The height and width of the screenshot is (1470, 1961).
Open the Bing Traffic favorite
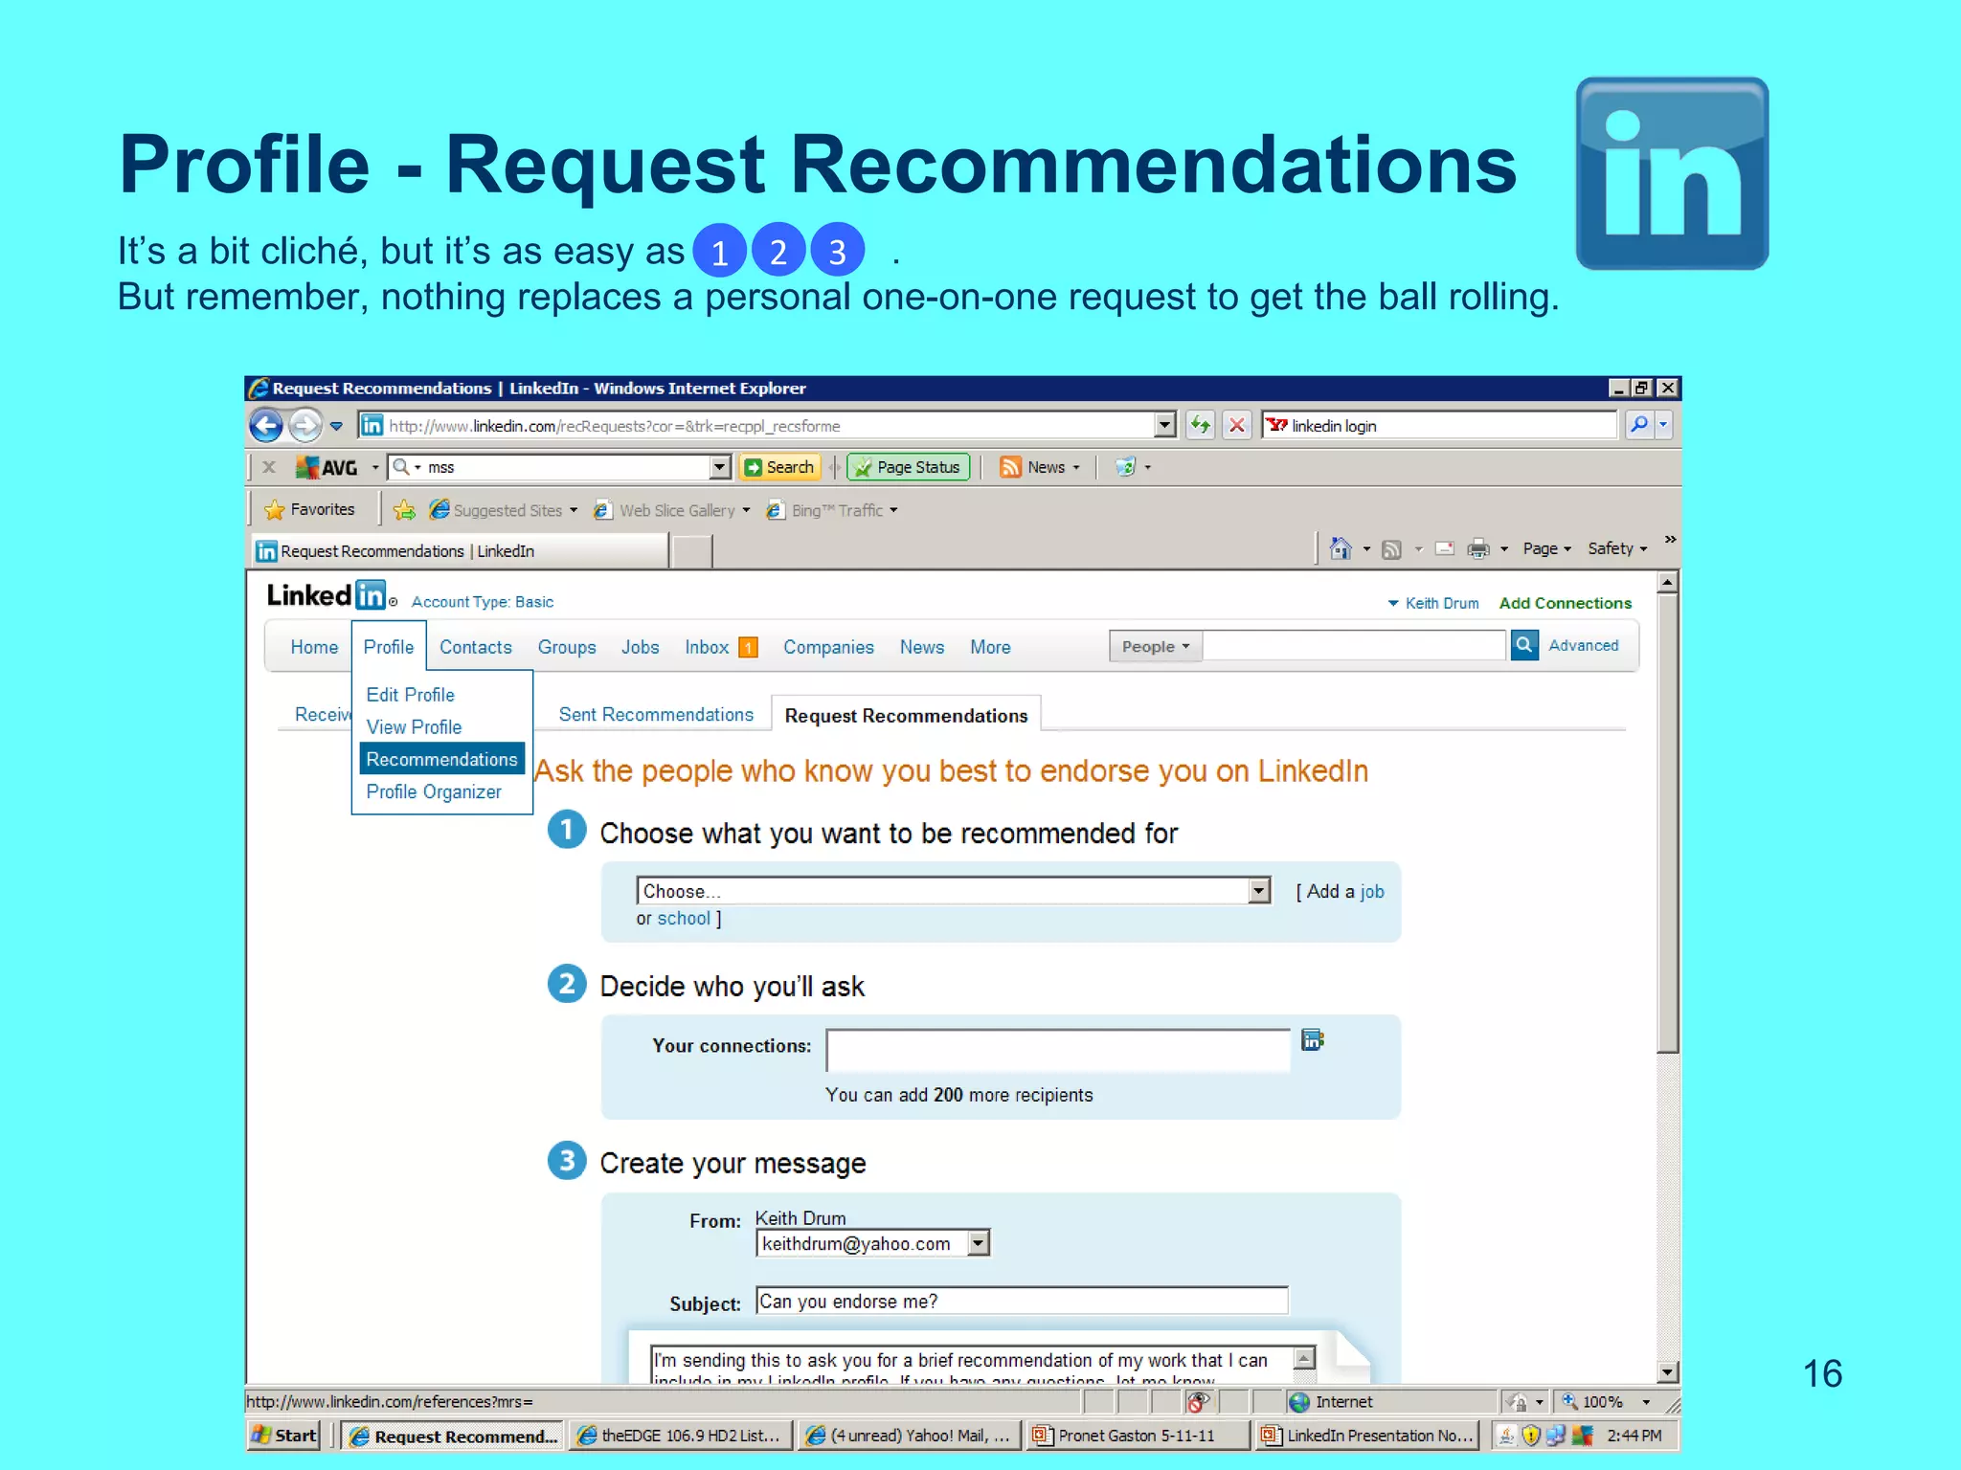pos(832,510)
